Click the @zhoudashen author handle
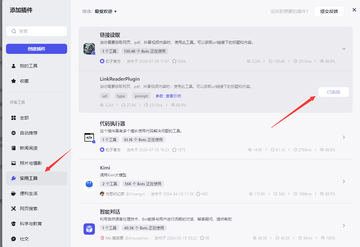 [136, 238]
